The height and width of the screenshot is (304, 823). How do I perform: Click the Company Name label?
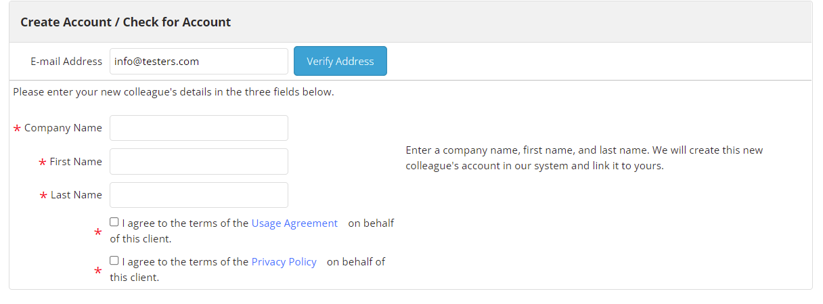63,128
